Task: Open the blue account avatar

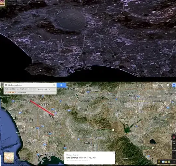Action: click(x=174, y=85)
